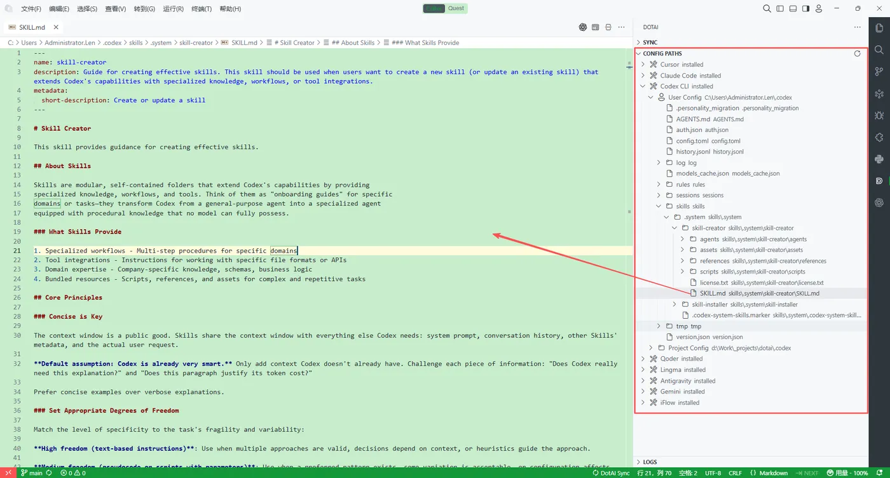Image resolution: width=890 pixels, height=478 pixels.
Task: Open the 编辑(E) menu
Action: 58,9
